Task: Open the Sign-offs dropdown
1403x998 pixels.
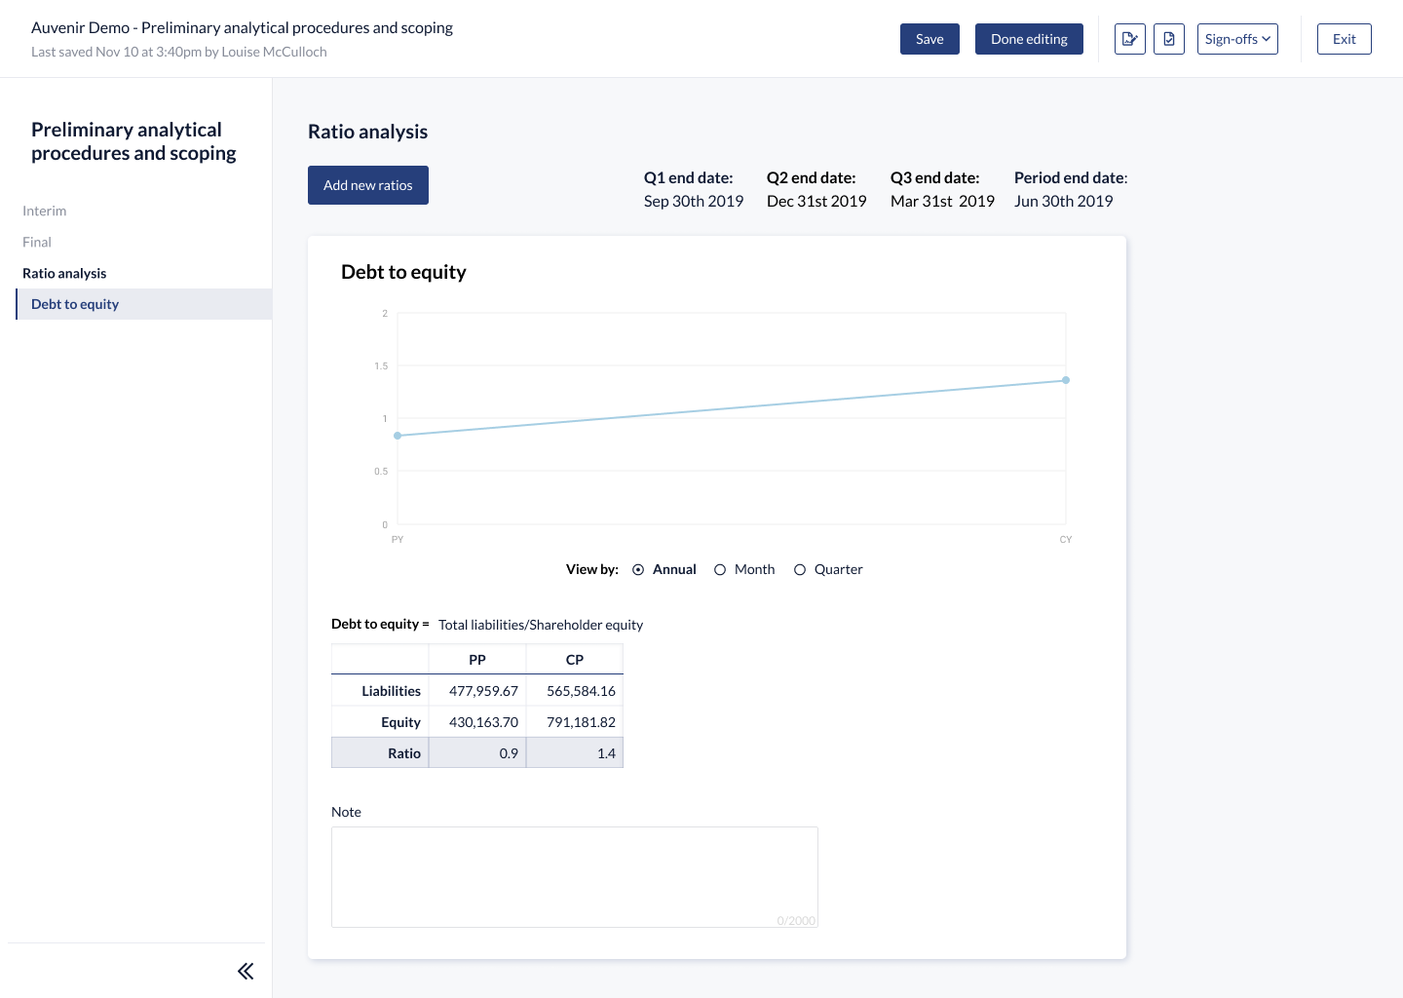Action: point(1237,39)
